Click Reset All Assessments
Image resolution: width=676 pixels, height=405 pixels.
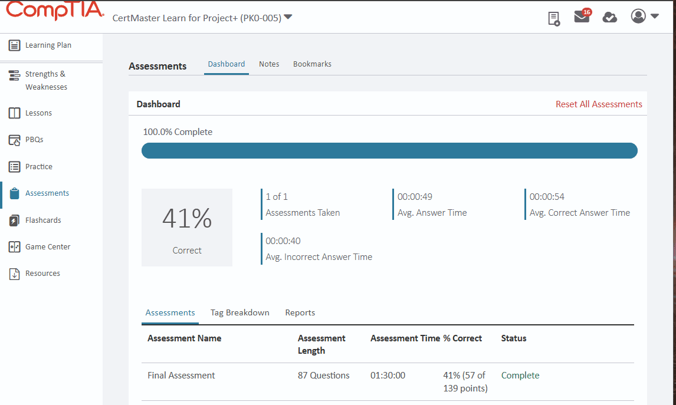click(599, 104)
